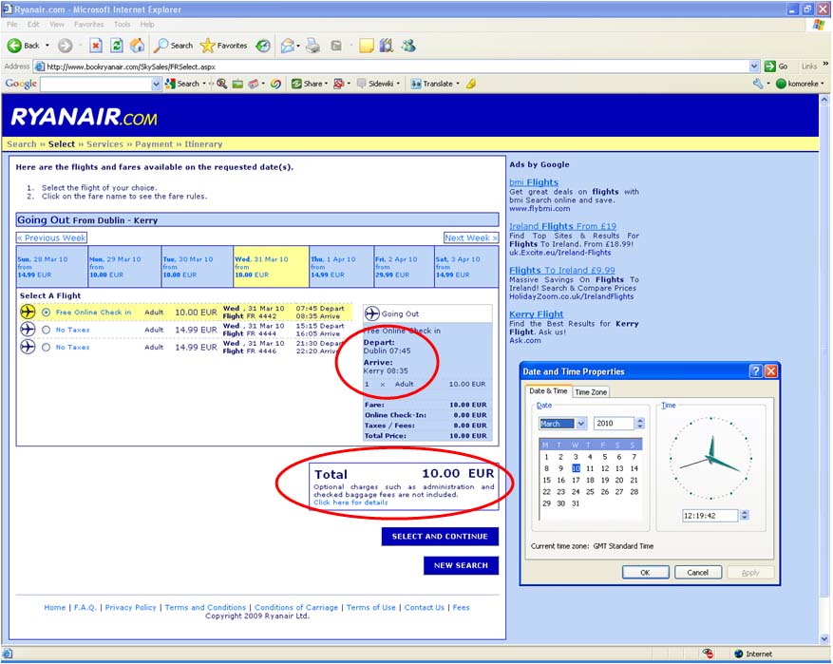Click the yellow highlighter icon in Google toolbar
The width and height of the screenshot is (833, 664).
[471, 84]
